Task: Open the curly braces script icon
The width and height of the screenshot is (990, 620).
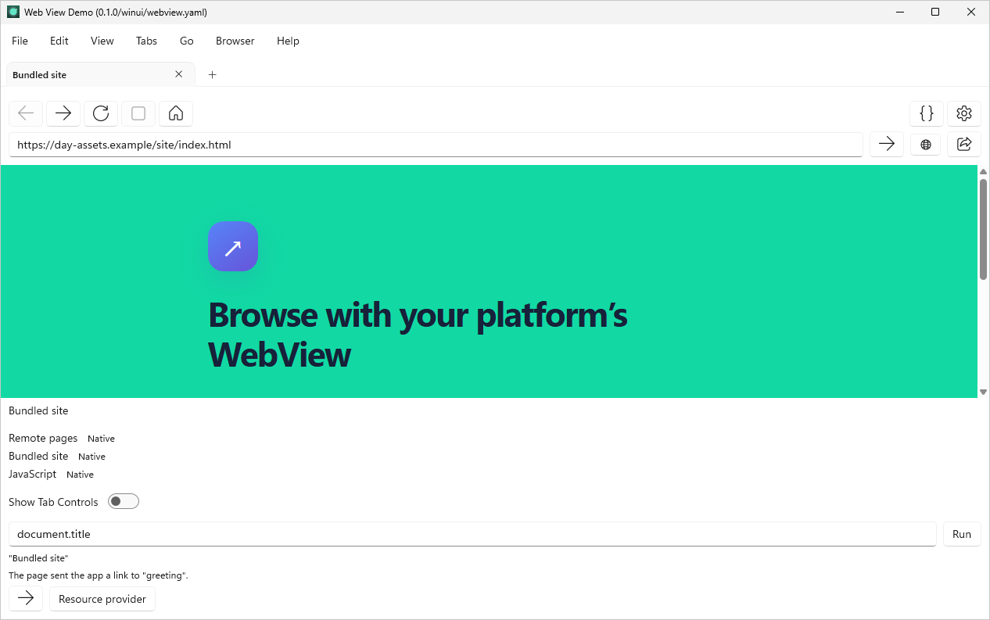Action: (927, 113)
